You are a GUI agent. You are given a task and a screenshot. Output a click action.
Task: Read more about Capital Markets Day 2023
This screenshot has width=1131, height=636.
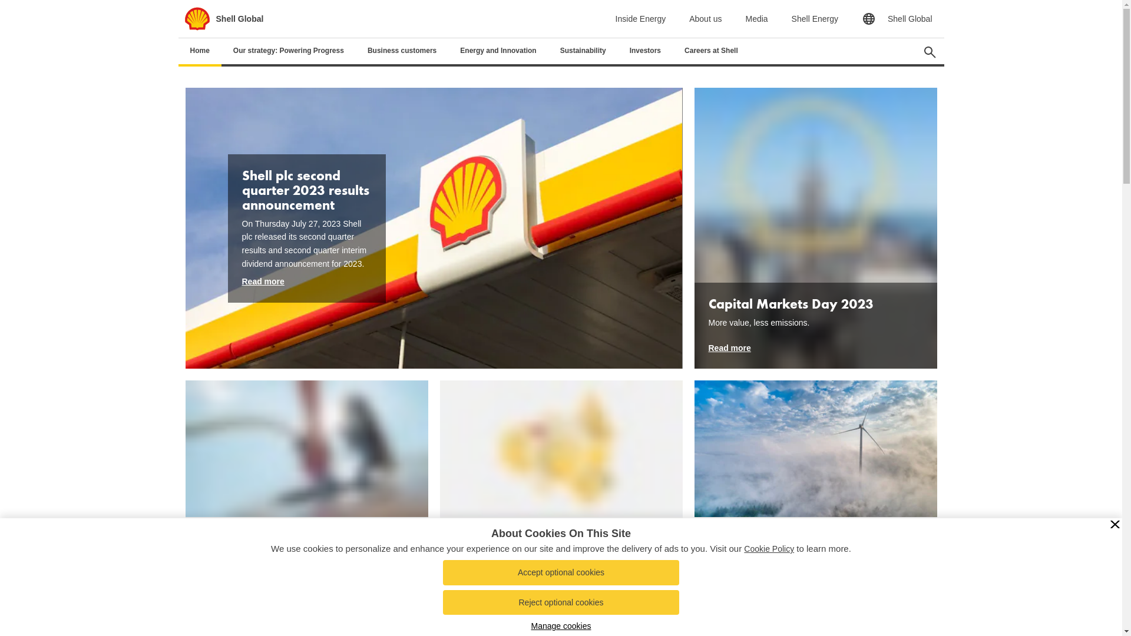coord(729,348)
